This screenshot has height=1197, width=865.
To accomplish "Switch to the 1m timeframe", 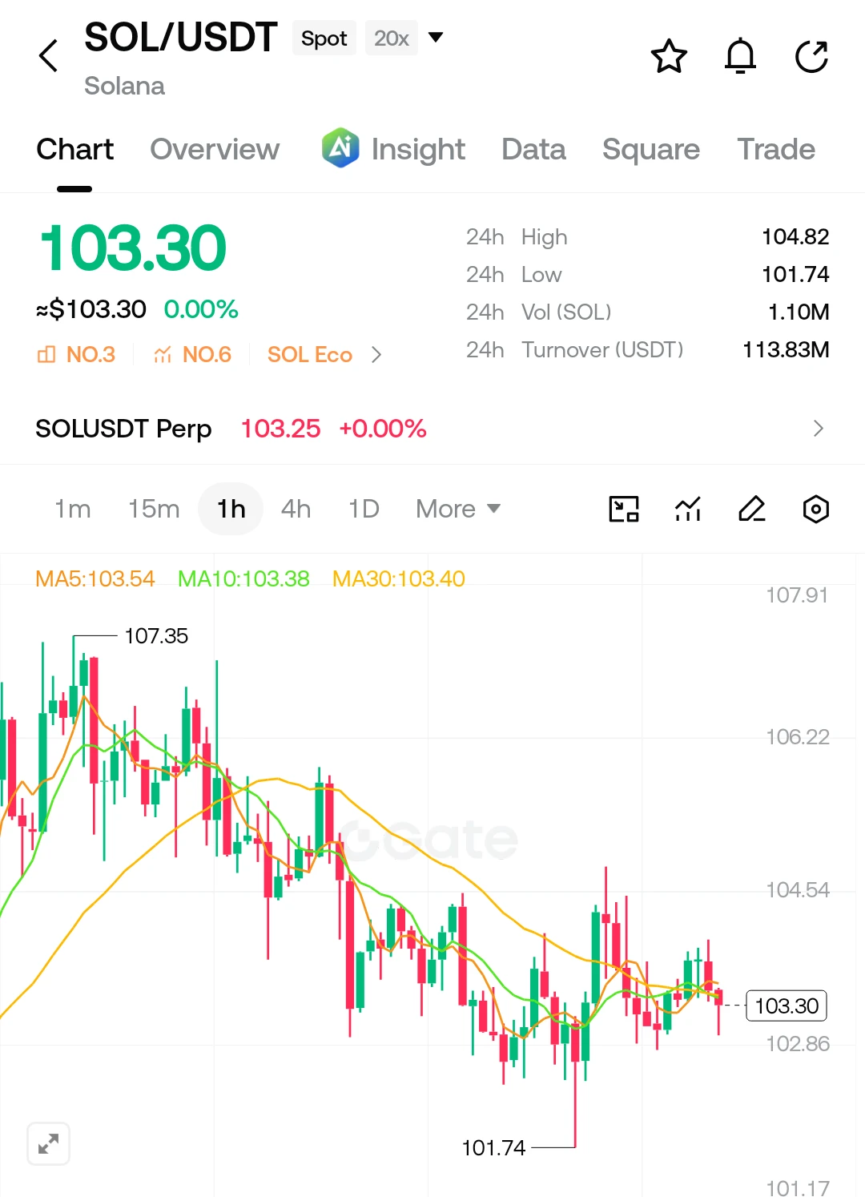I will click(72, 509).
